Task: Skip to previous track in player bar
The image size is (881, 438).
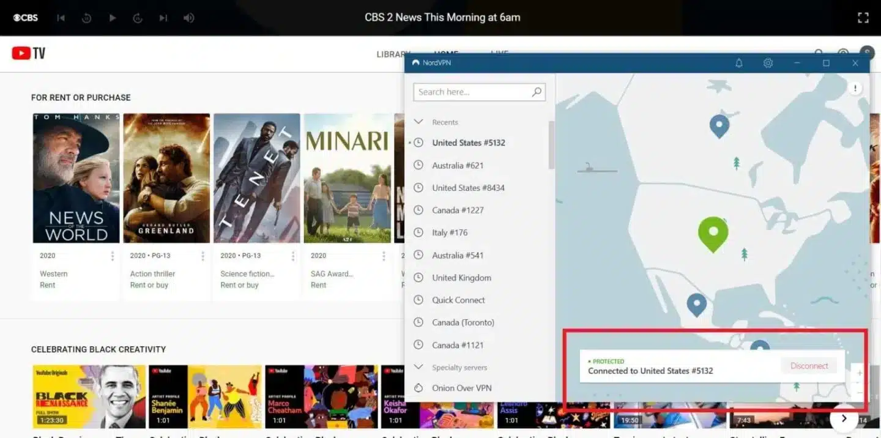Action: pyautogui.click(x=61, y=18)
